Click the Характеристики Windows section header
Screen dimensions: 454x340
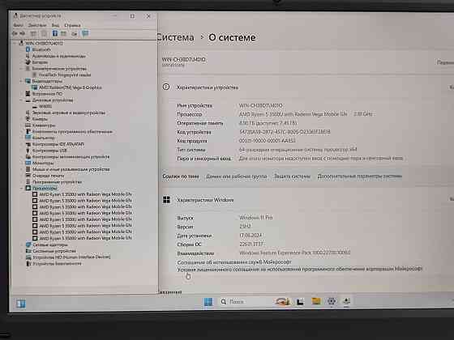coord(205,200)
